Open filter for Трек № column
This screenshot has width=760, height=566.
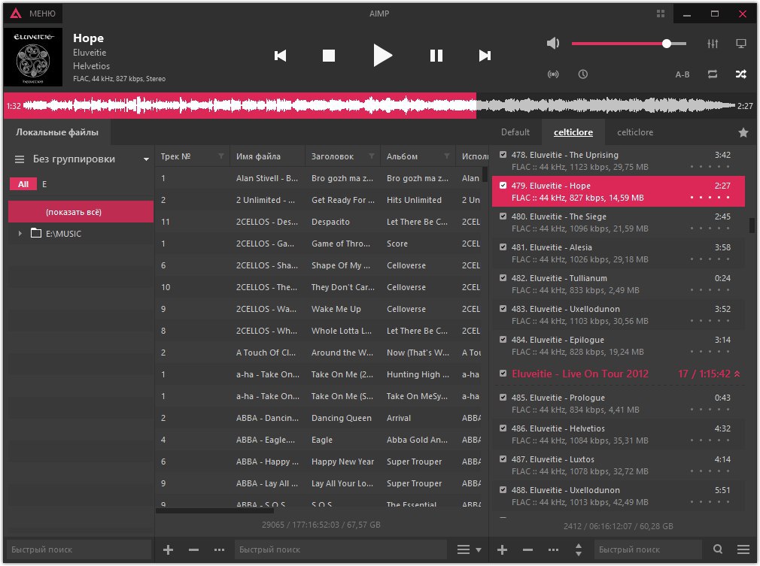(221, 156)
